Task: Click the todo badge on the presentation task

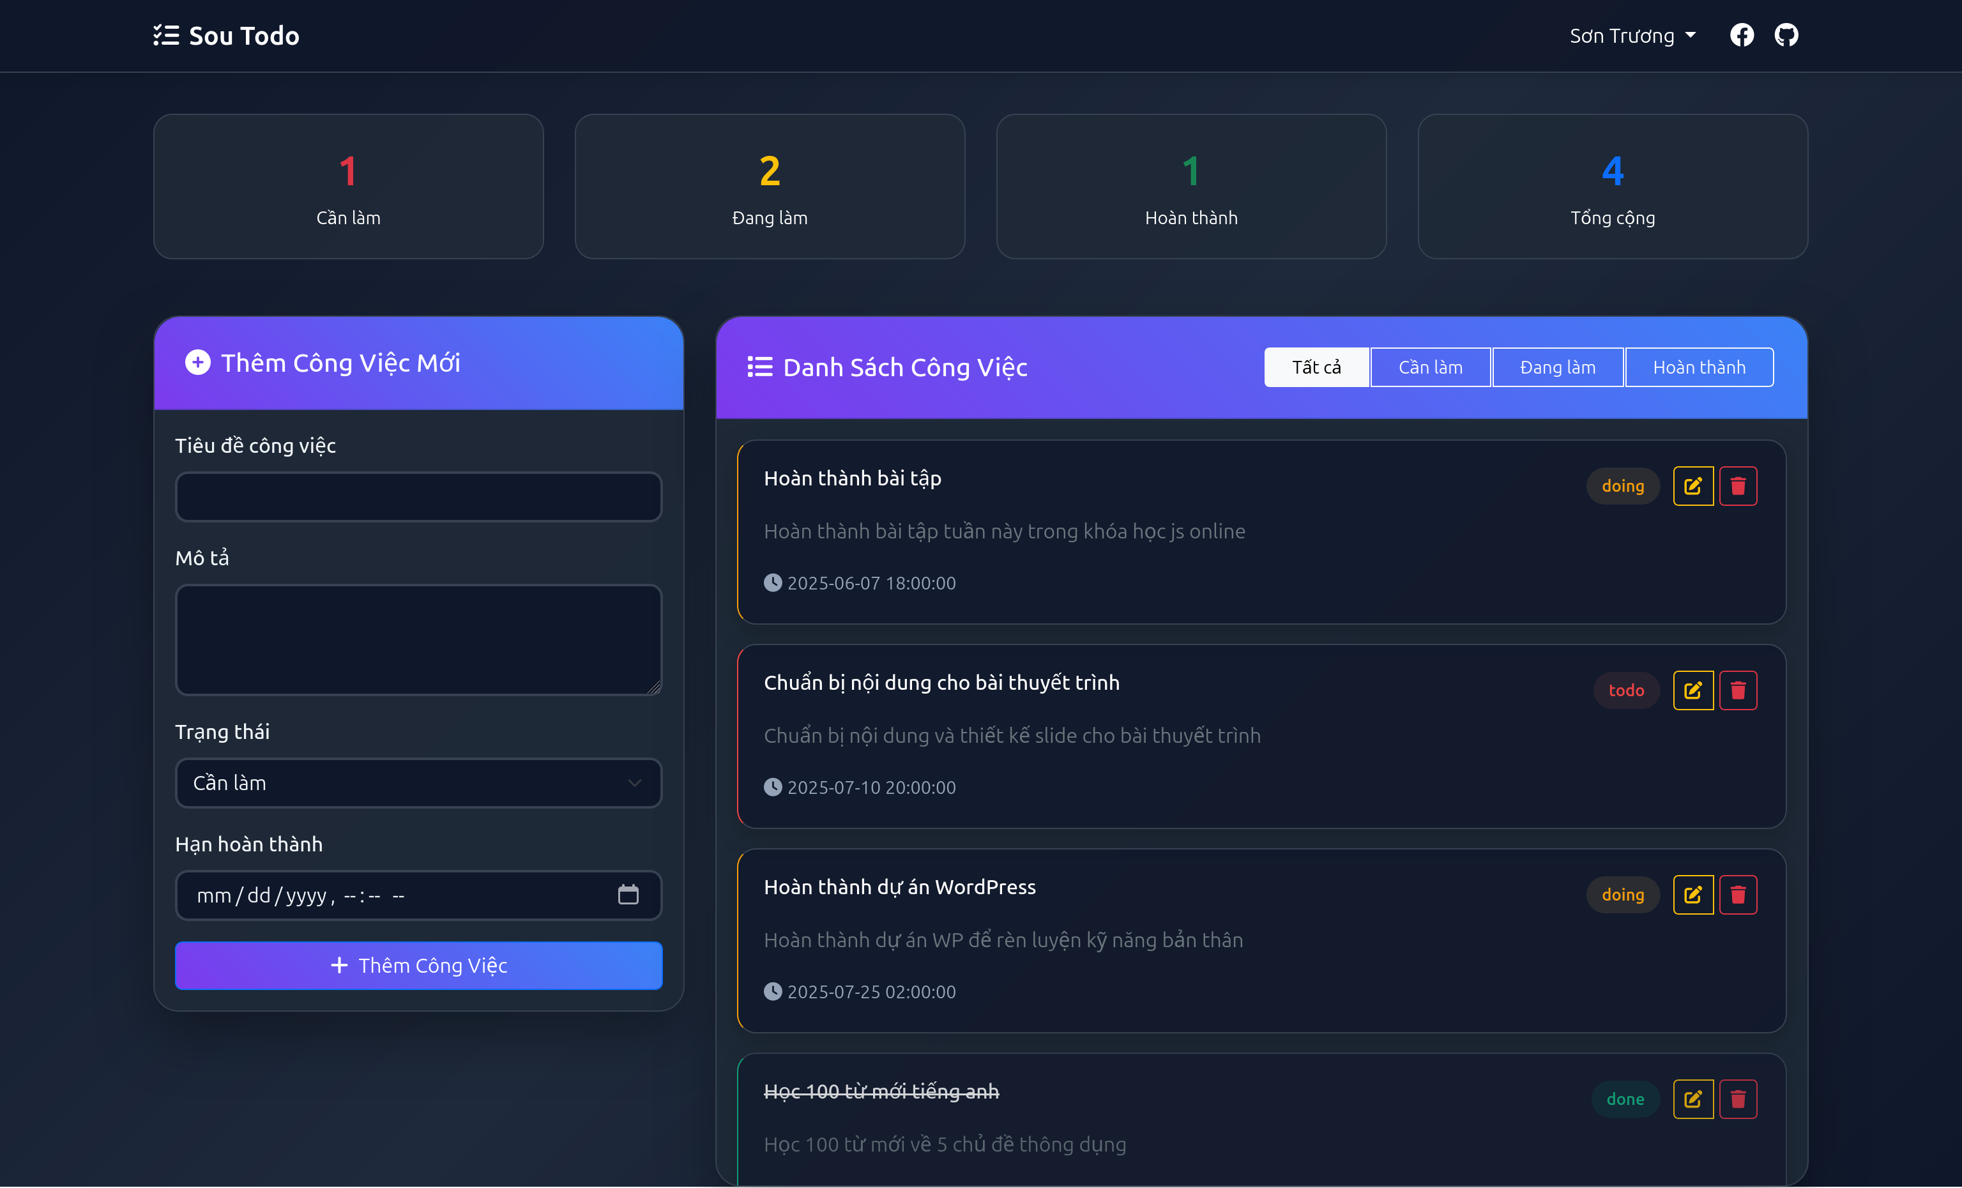Action: (x=1626, y=690)
